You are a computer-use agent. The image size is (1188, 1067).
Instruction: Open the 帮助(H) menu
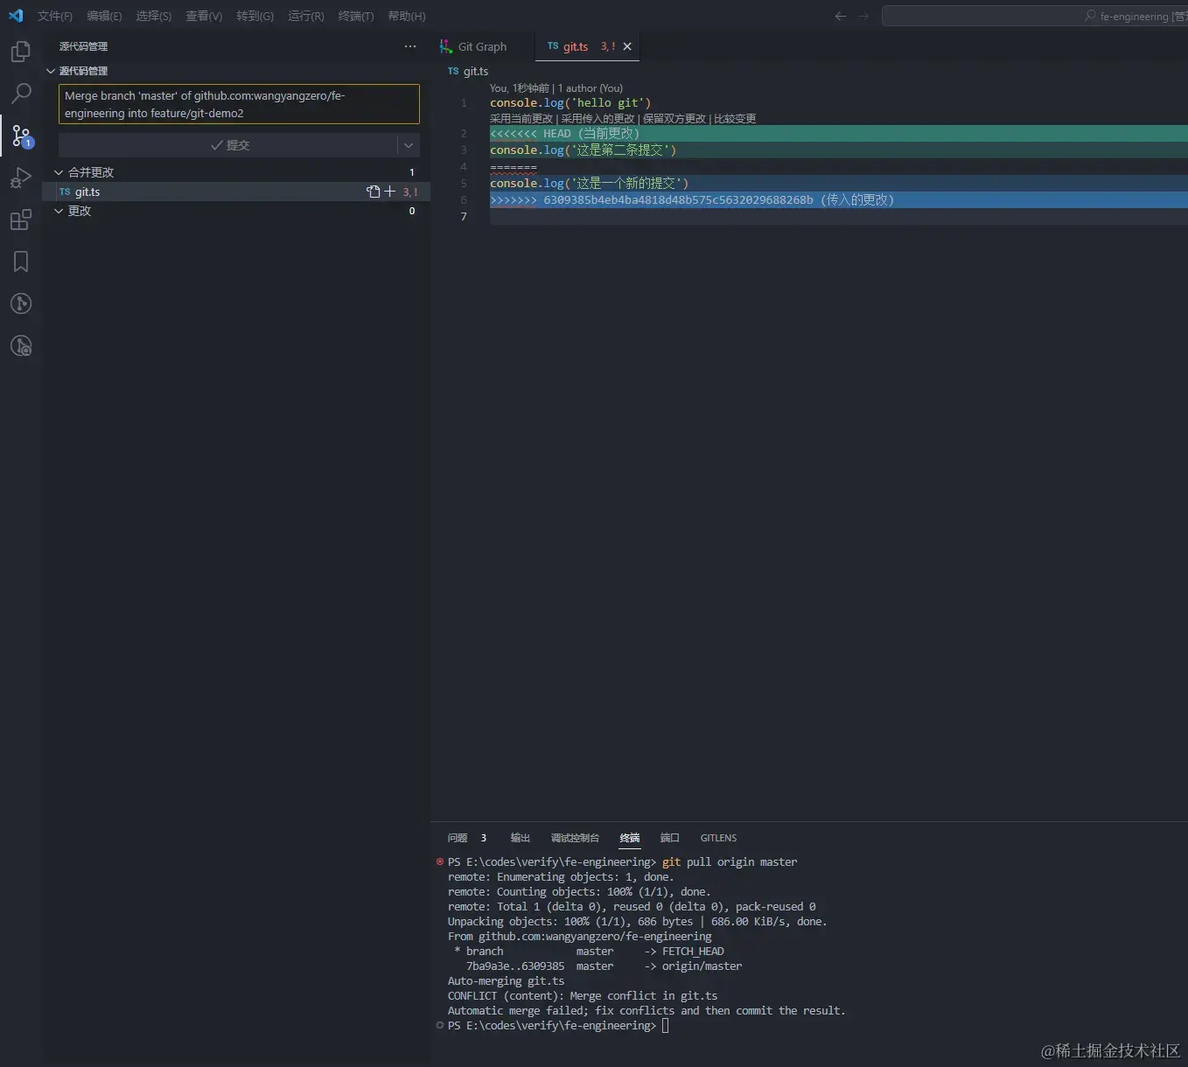click(x=407, y=16)
